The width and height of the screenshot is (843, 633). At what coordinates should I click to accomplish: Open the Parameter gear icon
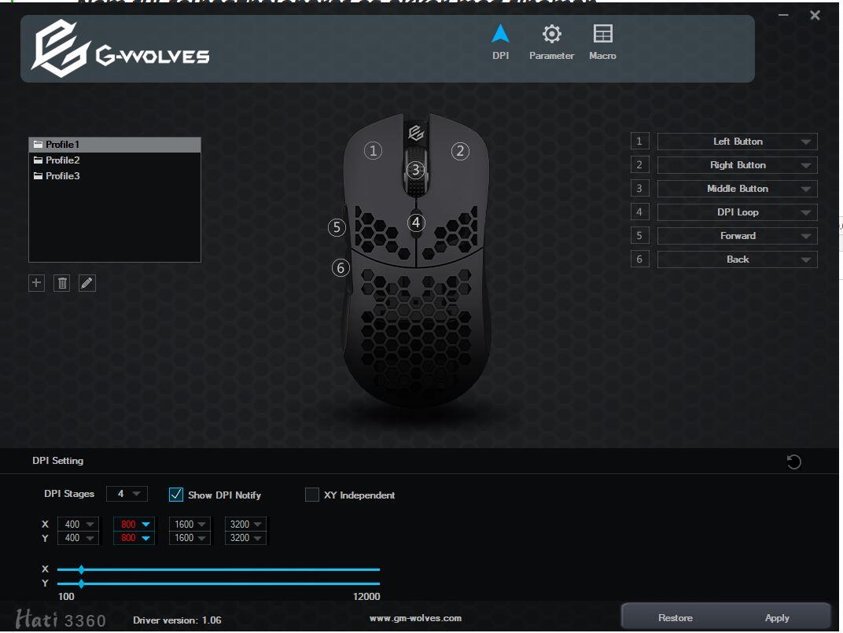pyautogui.click(x=551, y=34)
